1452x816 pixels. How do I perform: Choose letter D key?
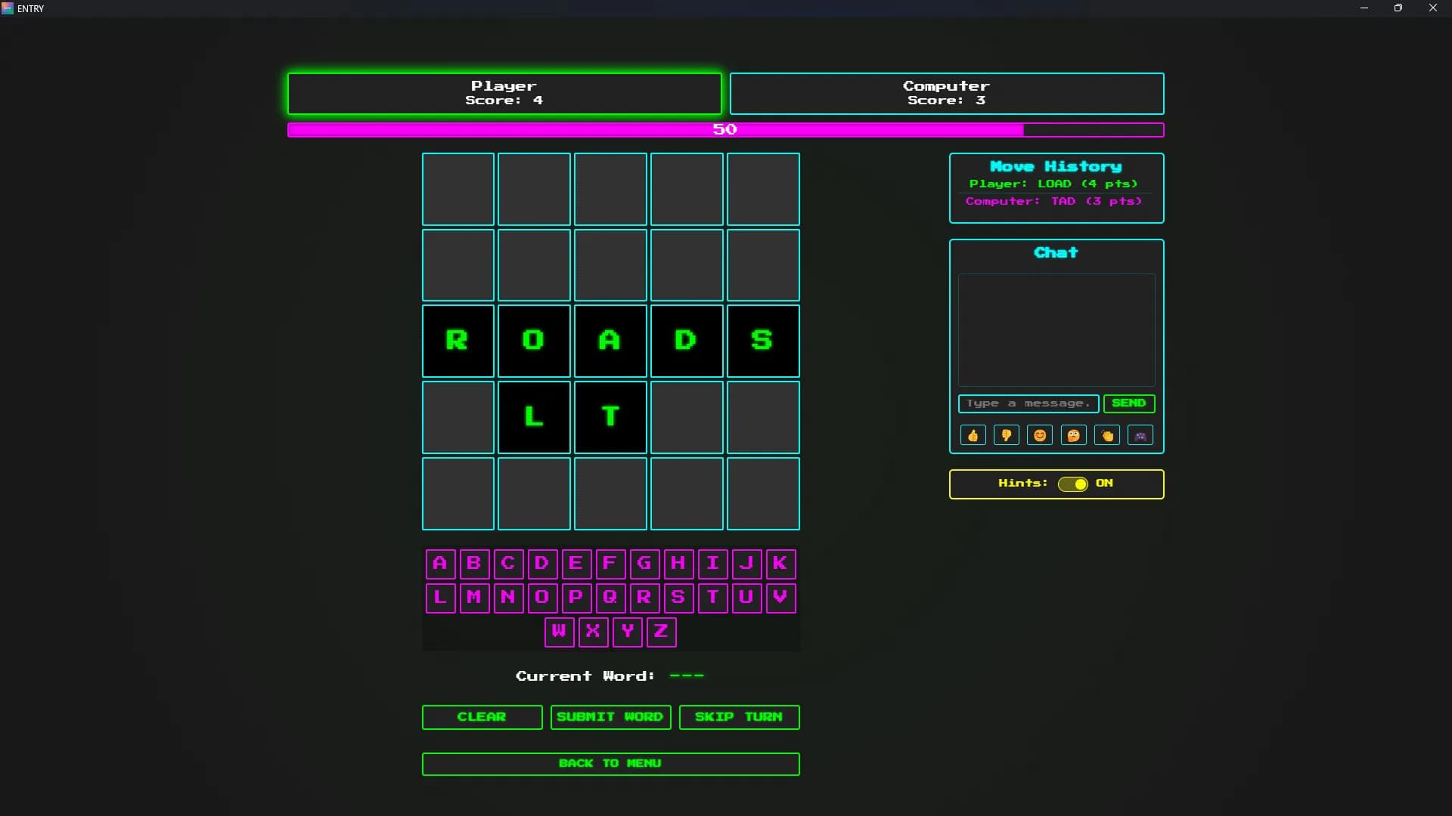pyautogui.click(x=542, y=564)
